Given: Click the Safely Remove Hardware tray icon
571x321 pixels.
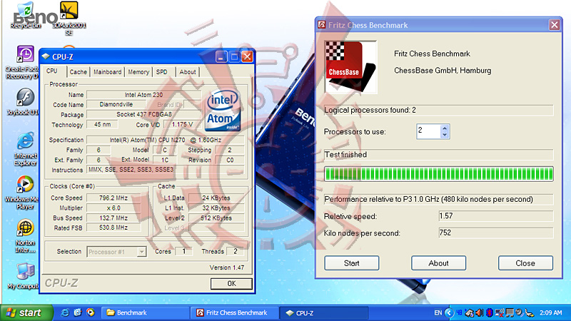Looking at the screenshot, I should point(530,313).
